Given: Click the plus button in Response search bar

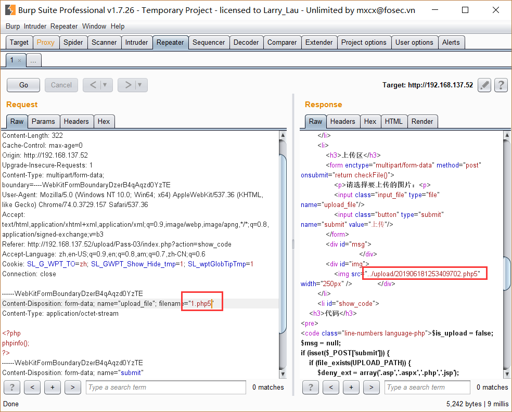Looking at the screenshot, I should pos(351,387).
